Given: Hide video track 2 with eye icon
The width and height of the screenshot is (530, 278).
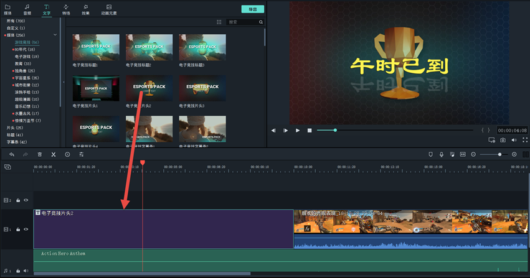Looking at the screenshot, I should [x=26, y=200].
